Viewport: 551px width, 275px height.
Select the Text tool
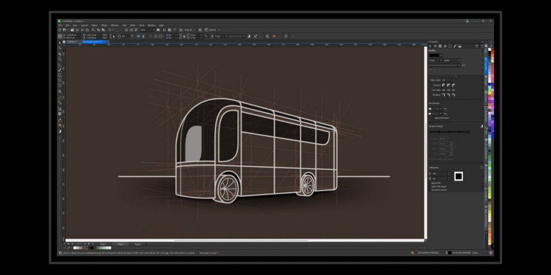pos(60,91)
